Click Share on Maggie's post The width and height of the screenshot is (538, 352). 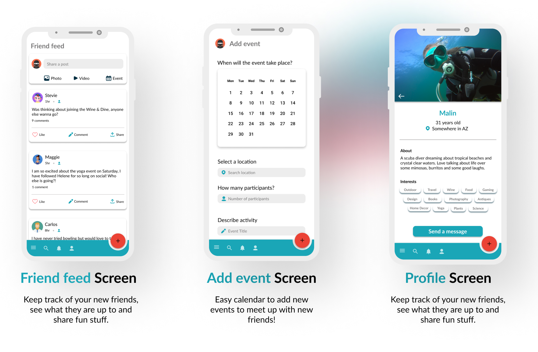(117, 201)
